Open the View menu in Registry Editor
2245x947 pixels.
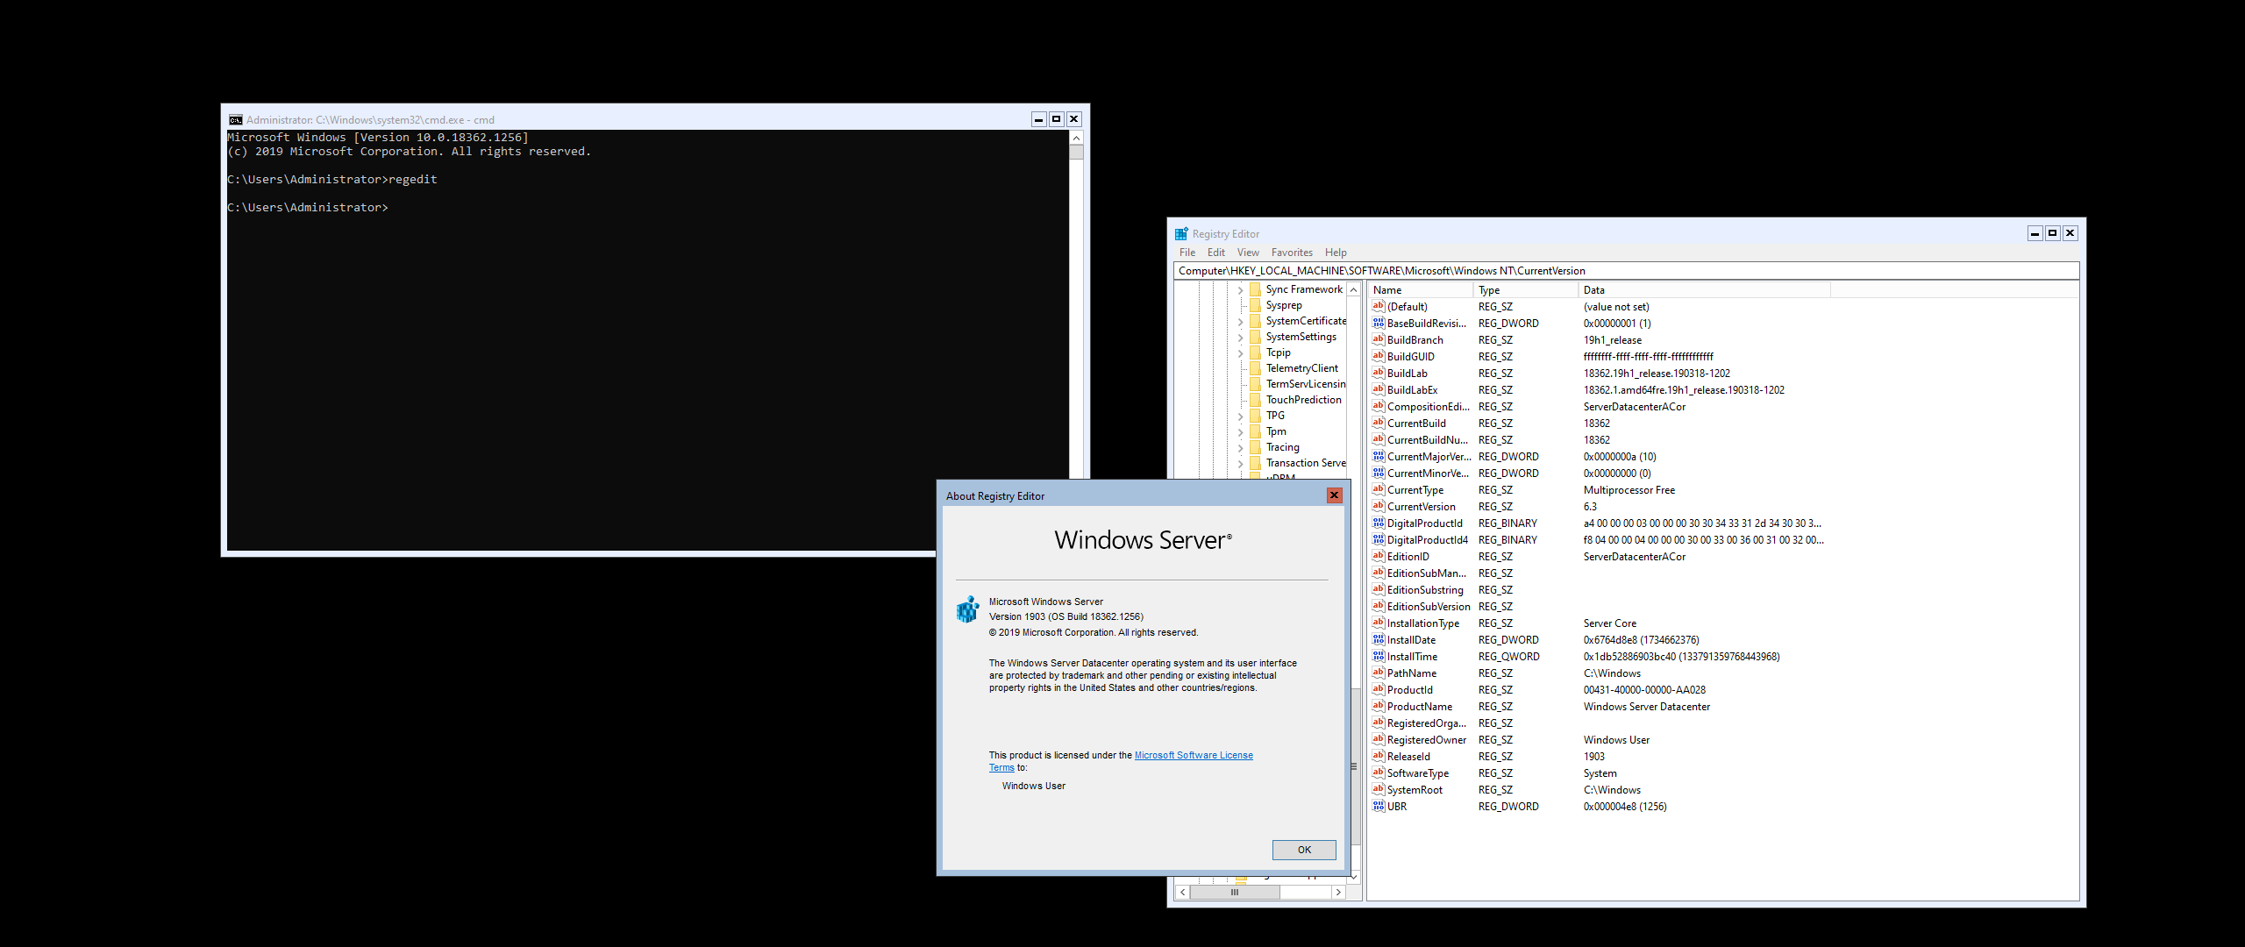tap(1248, 253)
